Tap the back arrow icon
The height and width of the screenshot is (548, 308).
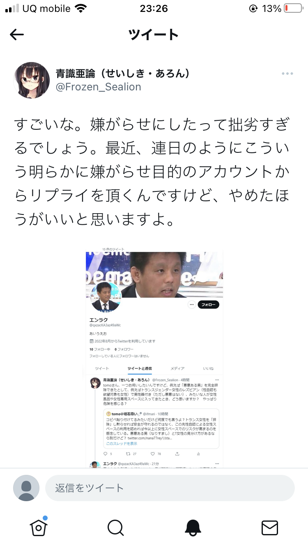point(17,35)
